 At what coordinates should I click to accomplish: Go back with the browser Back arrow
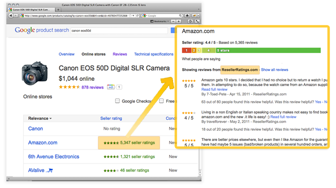tap(11, 15)
